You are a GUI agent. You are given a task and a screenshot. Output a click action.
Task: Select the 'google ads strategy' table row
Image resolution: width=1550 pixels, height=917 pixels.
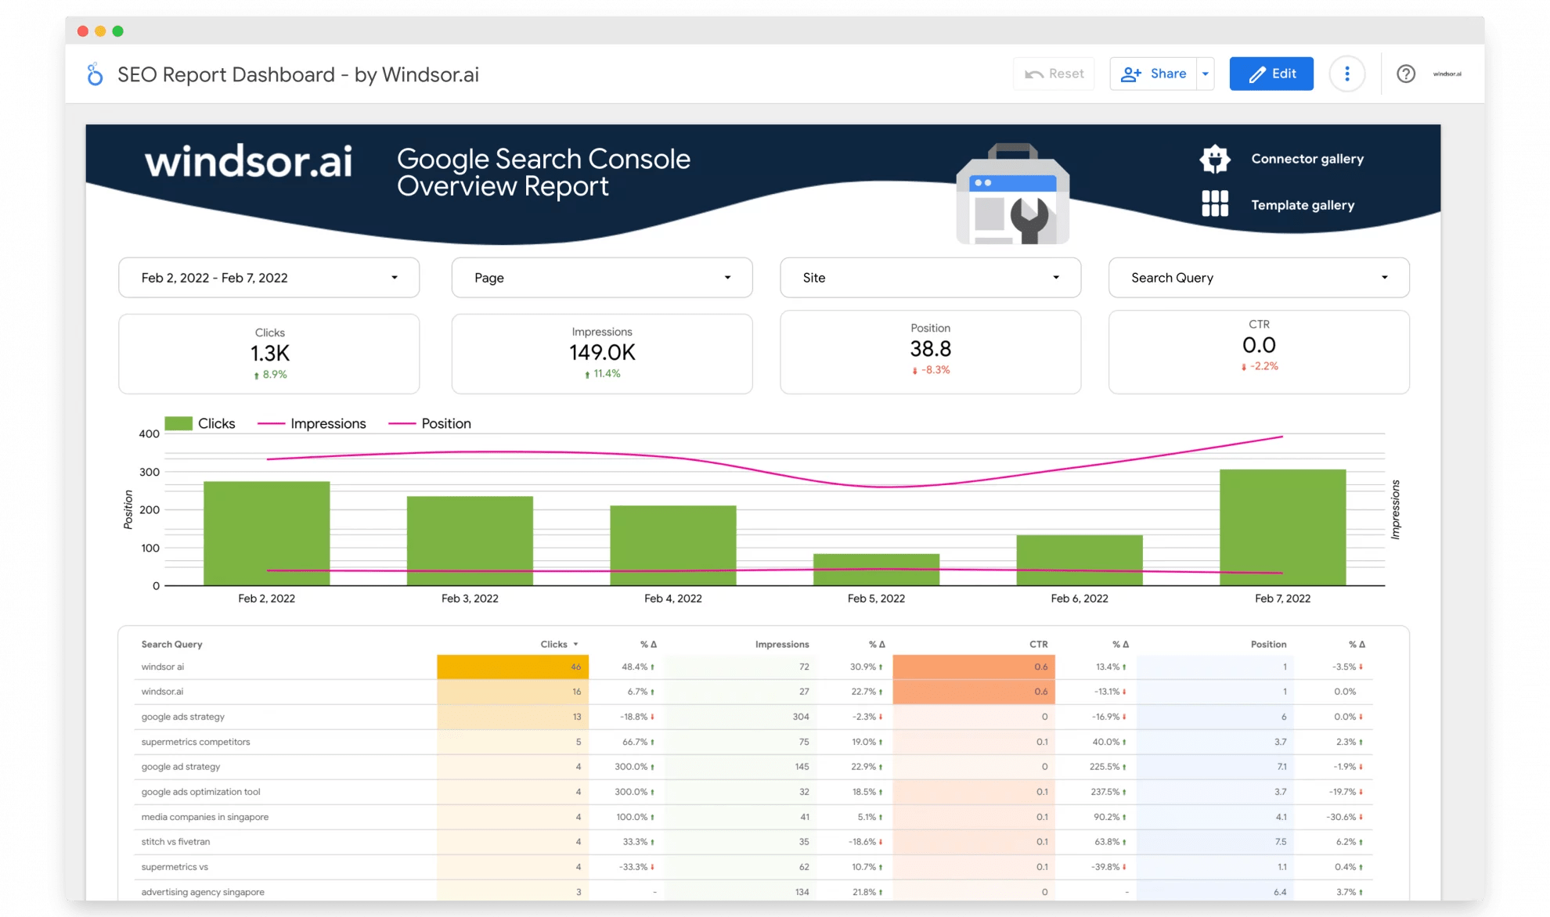[x=183, y=717]
